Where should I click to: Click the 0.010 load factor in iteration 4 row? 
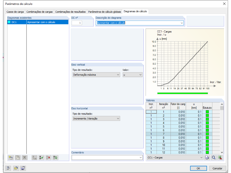178,123
